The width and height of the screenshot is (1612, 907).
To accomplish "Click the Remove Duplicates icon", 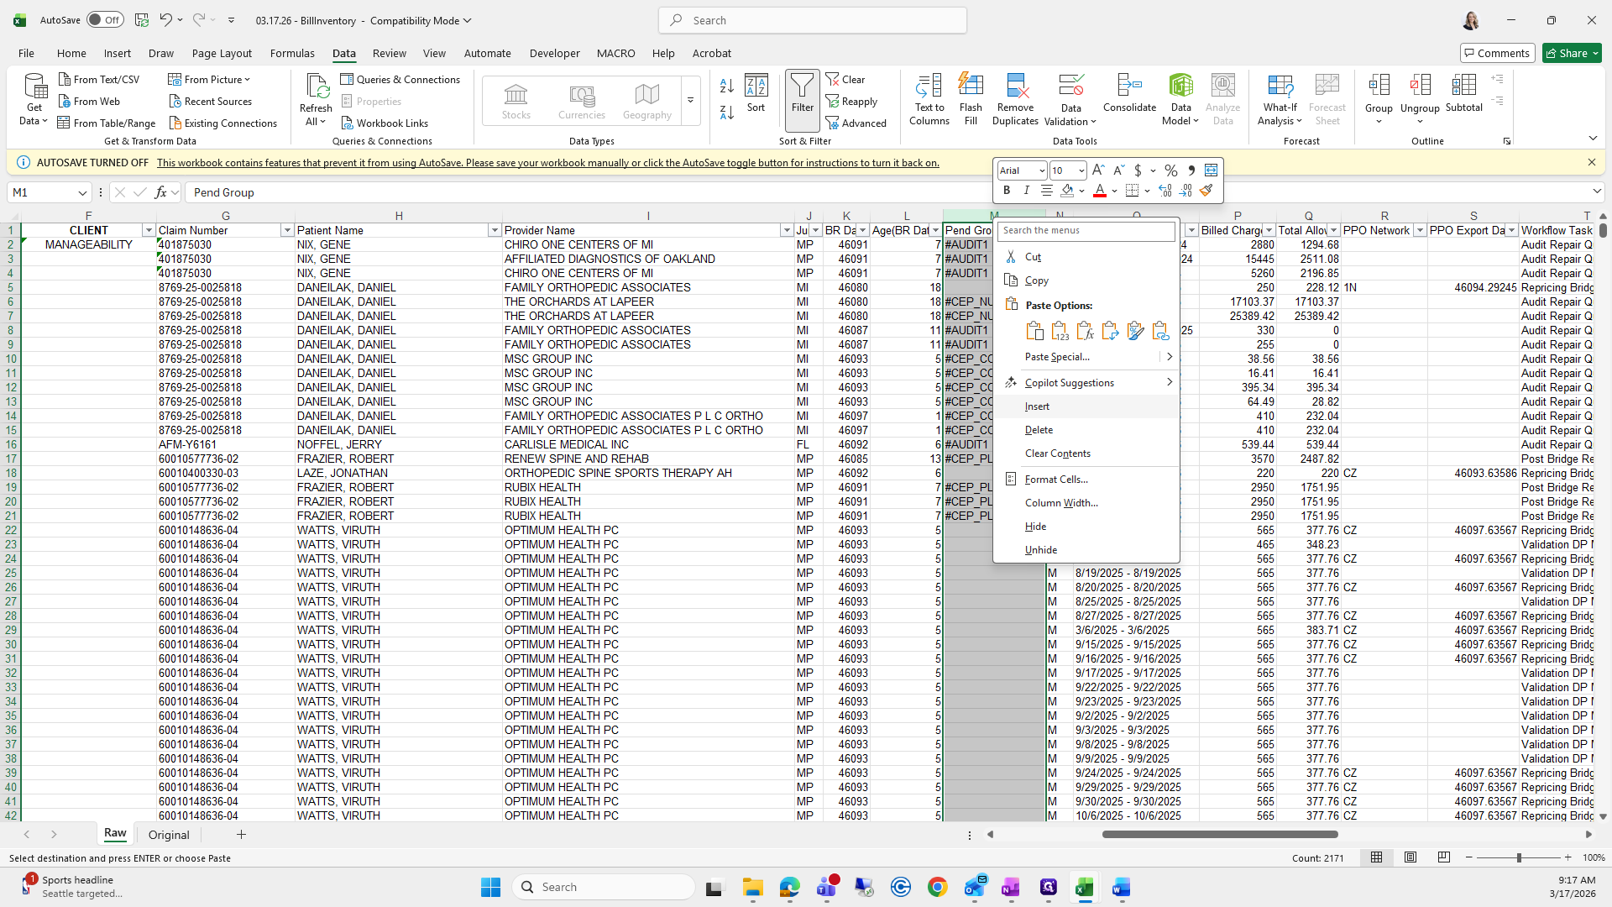I will 1015,99.
